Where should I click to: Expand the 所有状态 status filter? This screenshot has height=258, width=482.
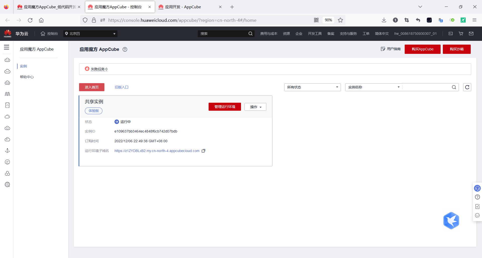click(312, 87)
